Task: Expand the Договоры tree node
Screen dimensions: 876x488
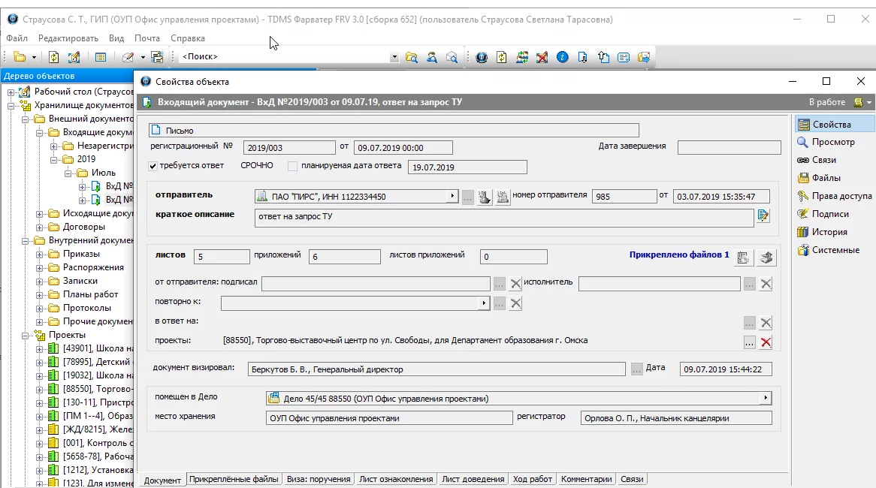Action: click(x=39, y=227)
